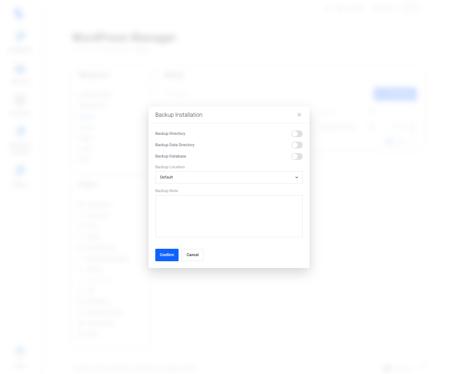Confirm the backup installation
The width and height of the screenshot is (458, 374).
(167, 255)
